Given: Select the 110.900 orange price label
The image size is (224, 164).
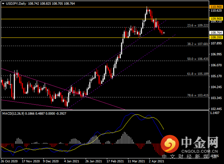Looking at the screenshot, I should click(216, 7).
